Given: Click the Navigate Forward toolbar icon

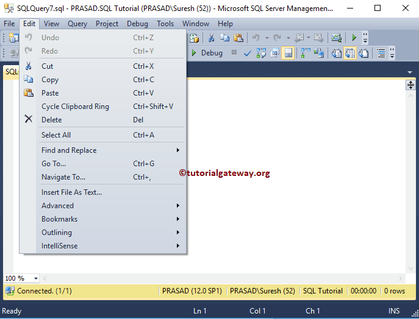Looking at the screenshot, I should (x=318, y=38).
